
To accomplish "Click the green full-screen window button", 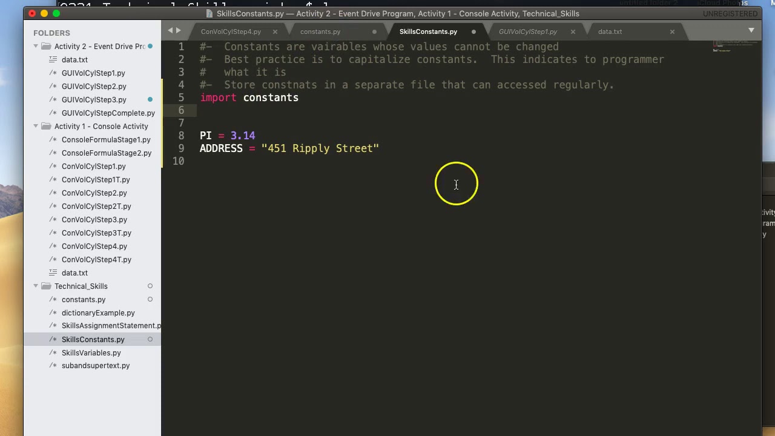I will point(56,13).
